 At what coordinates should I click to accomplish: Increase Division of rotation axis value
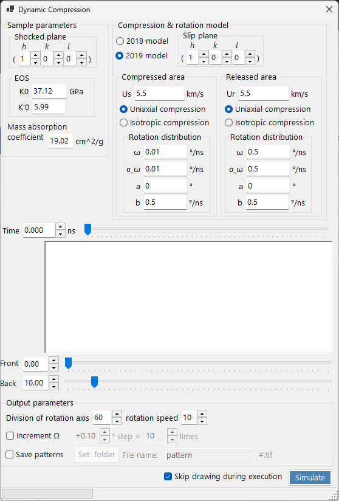point(117,414)
